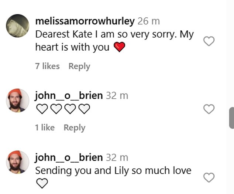Open john__o__brien username above the four hearts

(69, 95)
